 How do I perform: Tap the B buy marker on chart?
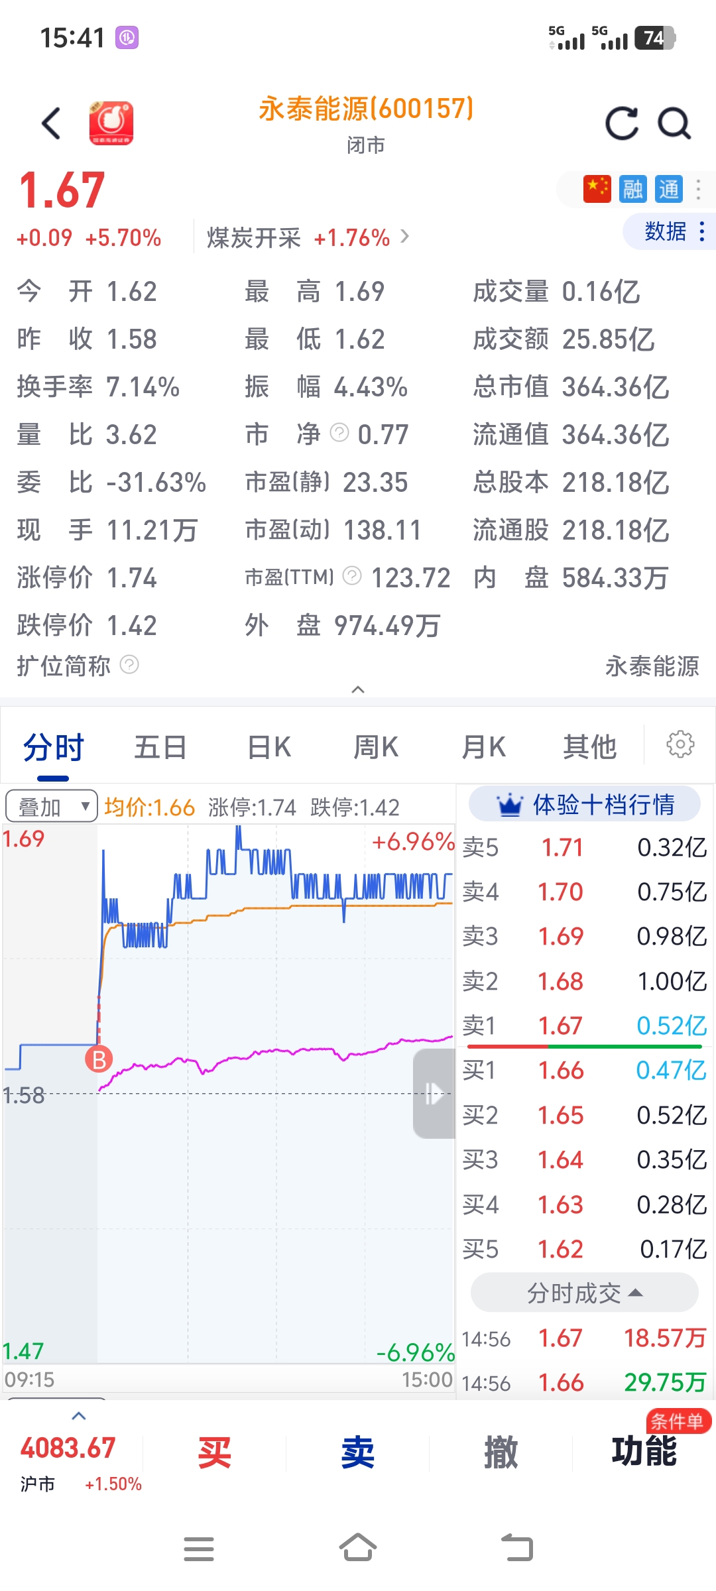[x=99, y=1059]
